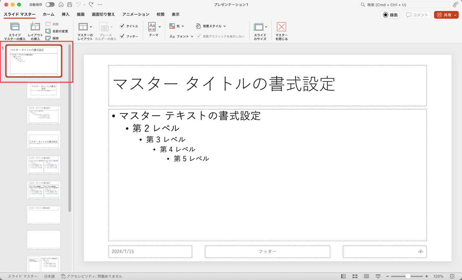Click zoom percentage 120% in status bar
This screenshot has width=462, height=280.
pos(438,276)
